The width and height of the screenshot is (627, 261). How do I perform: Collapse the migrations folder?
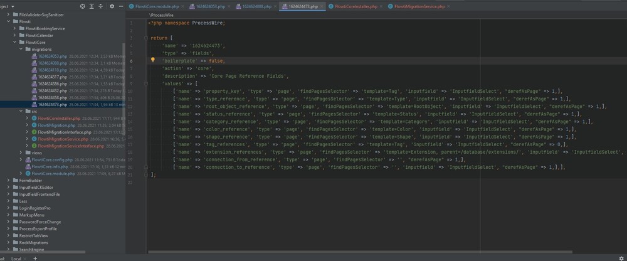point(21,49)
